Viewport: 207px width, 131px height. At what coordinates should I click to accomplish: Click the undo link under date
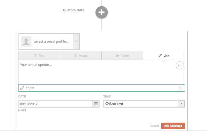coord(22,110)
